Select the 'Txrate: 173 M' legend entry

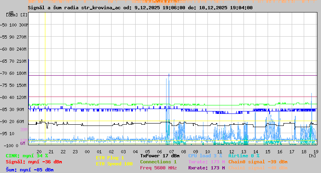coord(207,162)
